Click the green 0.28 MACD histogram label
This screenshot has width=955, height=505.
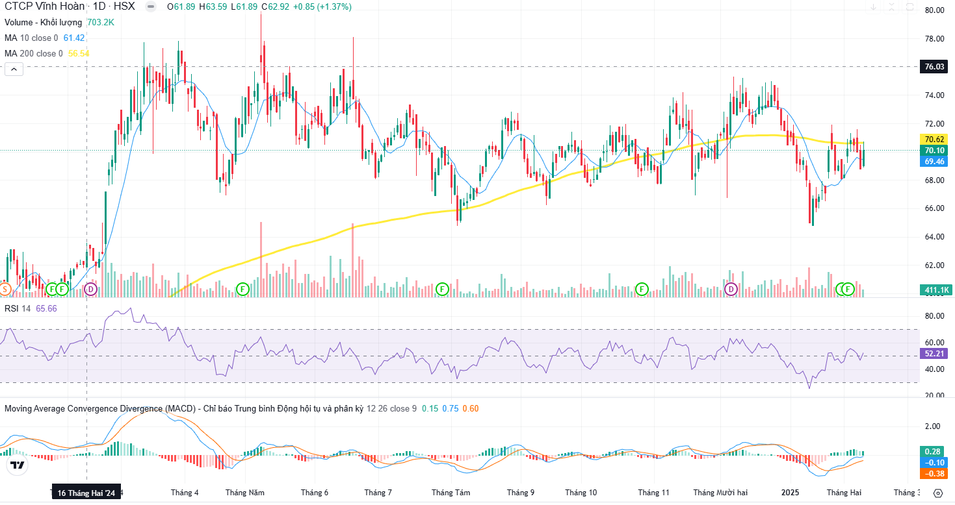(x=934, y=451)
